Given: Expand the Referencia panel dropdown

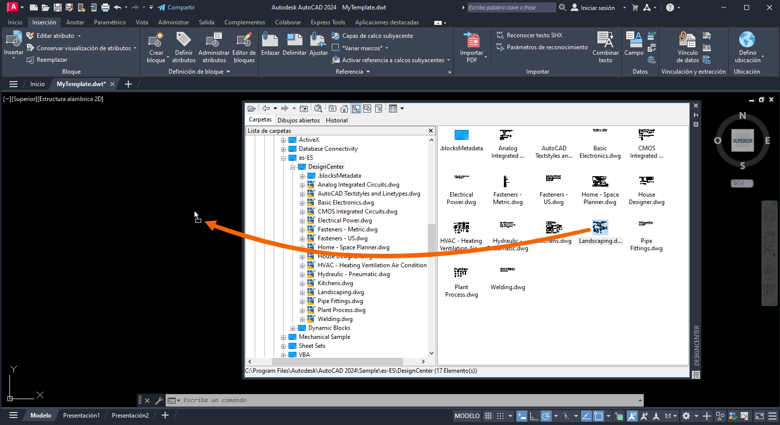Looking at the screenshot, I should [x=368, y=72].
